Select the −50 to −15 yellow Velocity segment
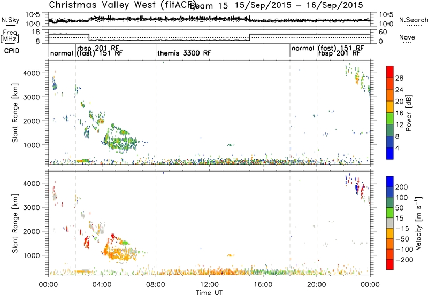Screen dimensions: 428x296 tap(390, 233)
